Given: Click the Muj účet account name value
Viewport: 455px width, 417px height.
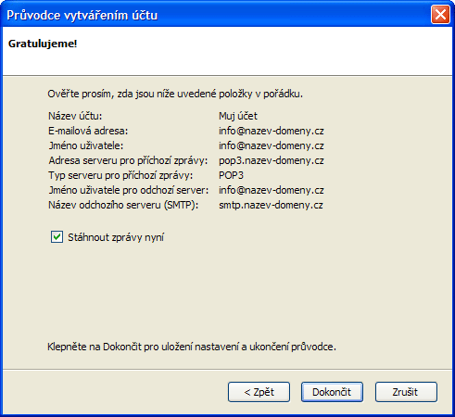Looking at the screenshot, I should pos(238,116).
